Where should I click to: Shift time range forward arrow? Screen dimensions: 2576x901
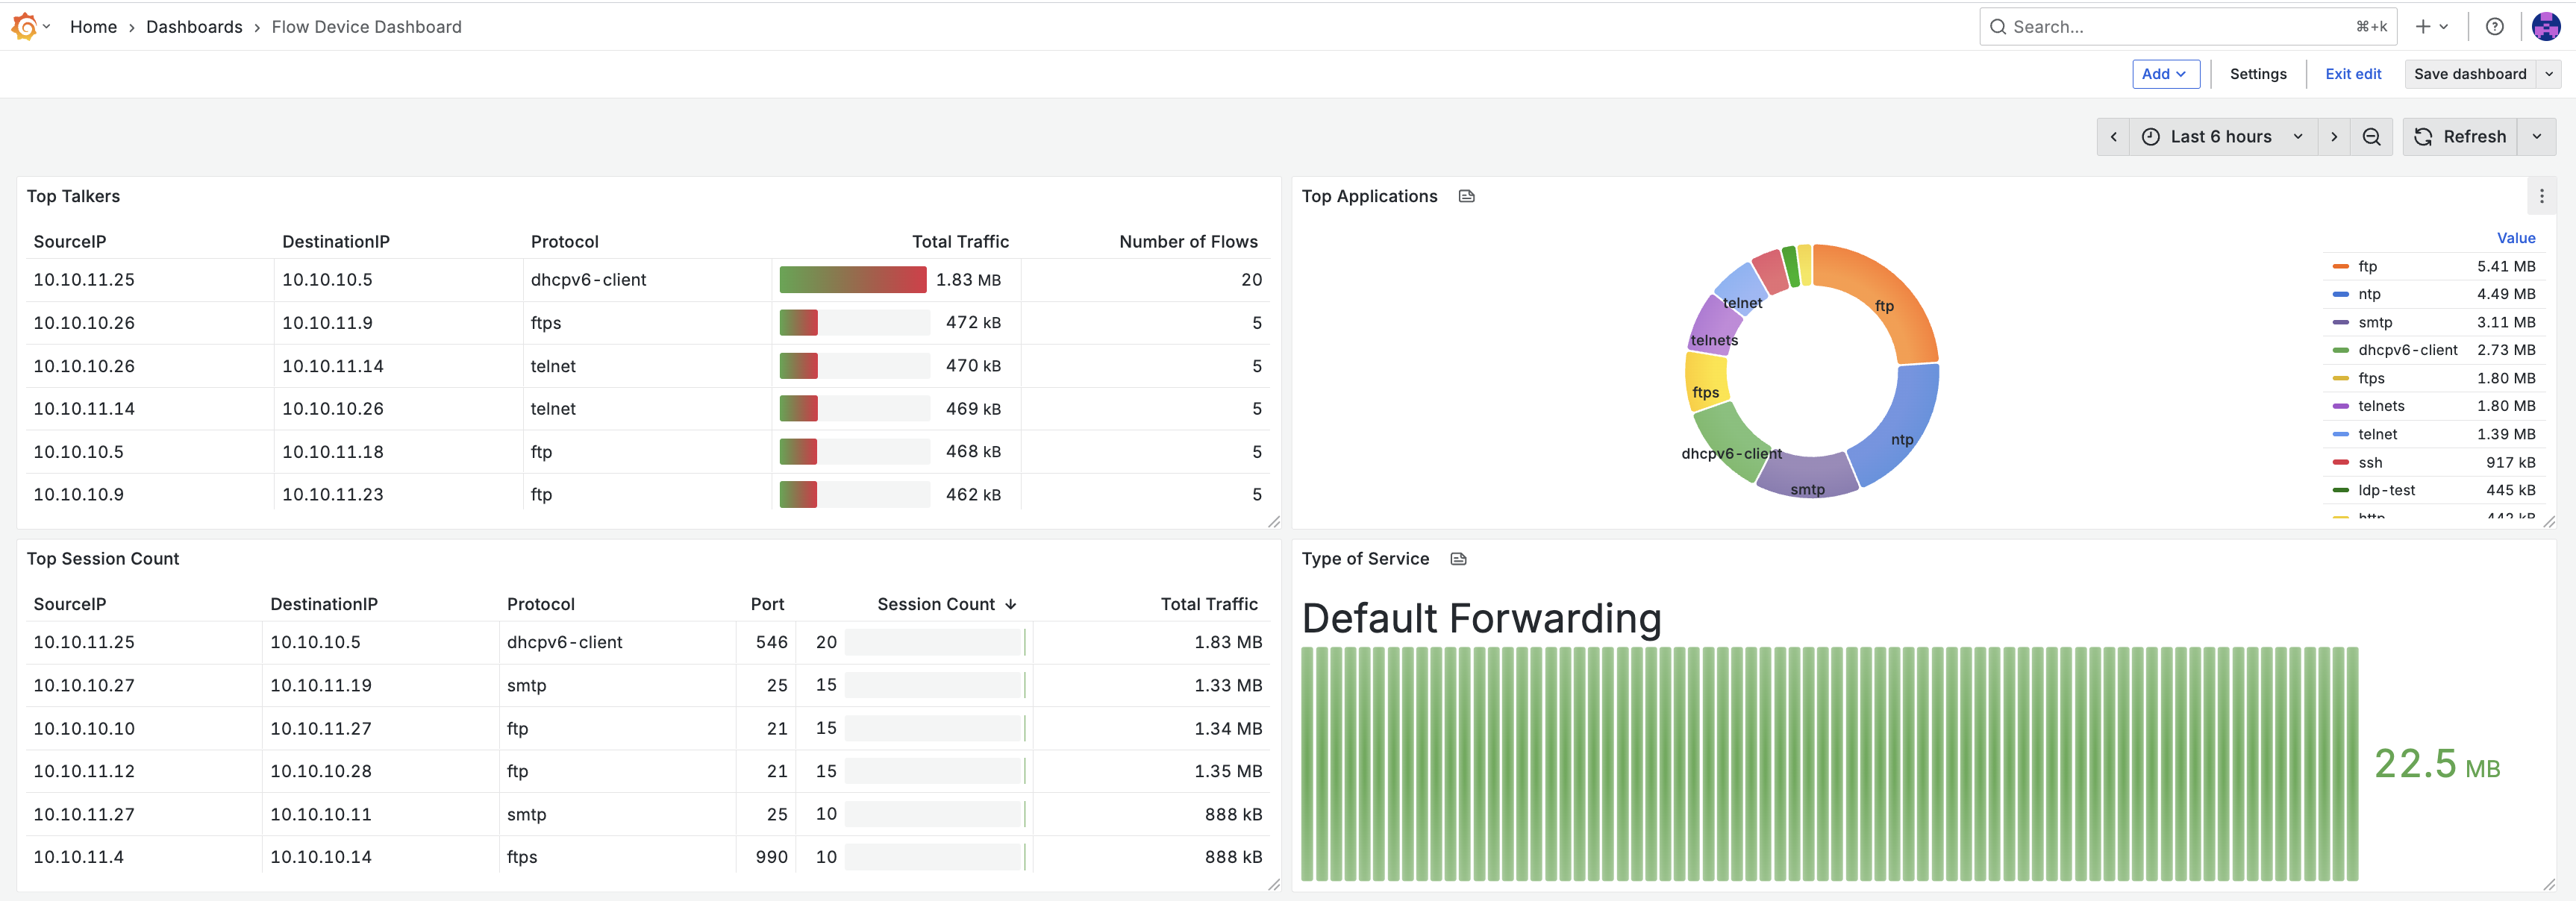click(x=2334, y=137)
